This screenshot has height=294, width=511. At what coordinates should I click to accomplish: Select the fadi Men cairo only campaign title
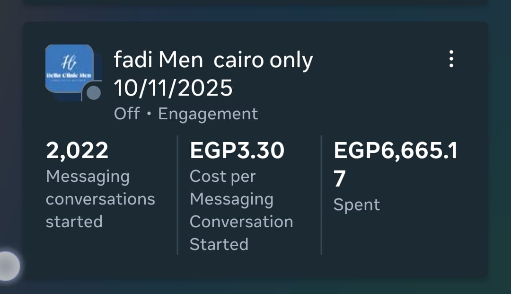(x=213, y=60)
